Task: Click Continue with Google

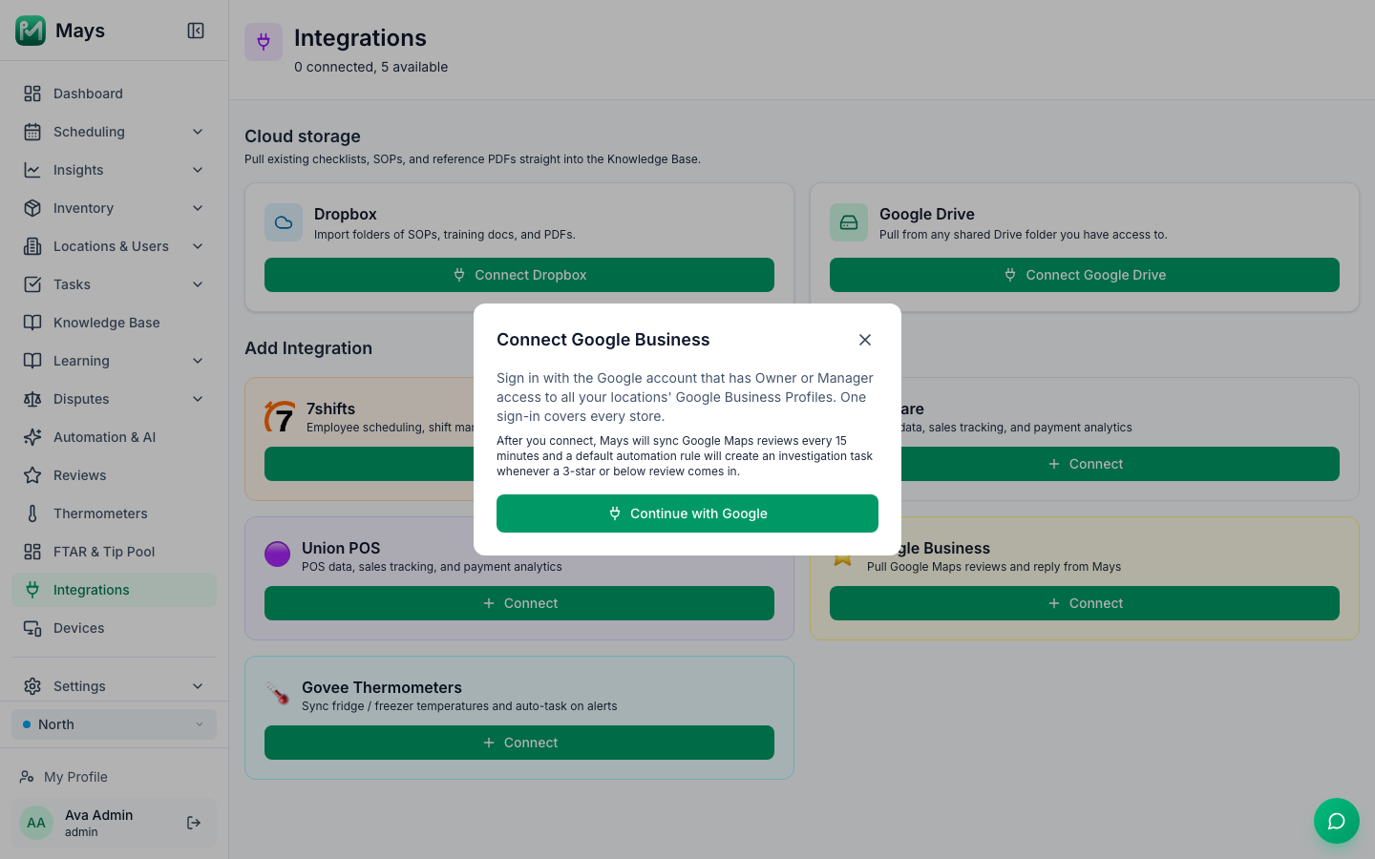Action: click(x=687, y=513)
